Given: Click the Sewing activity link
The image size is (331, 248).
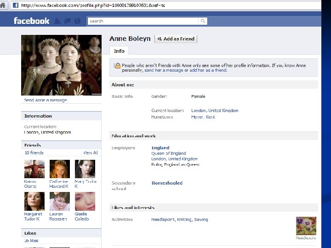Looking at the screenshot, I should (201, 220).
